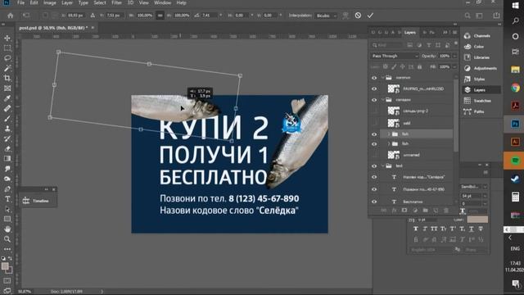This screenshot has height=295, width=524.
Task: Create a new group via folder icon
Action: (x=425, y=211)
